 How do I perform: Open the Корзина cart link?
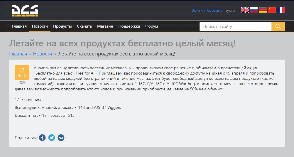click(x=214, y=10)
